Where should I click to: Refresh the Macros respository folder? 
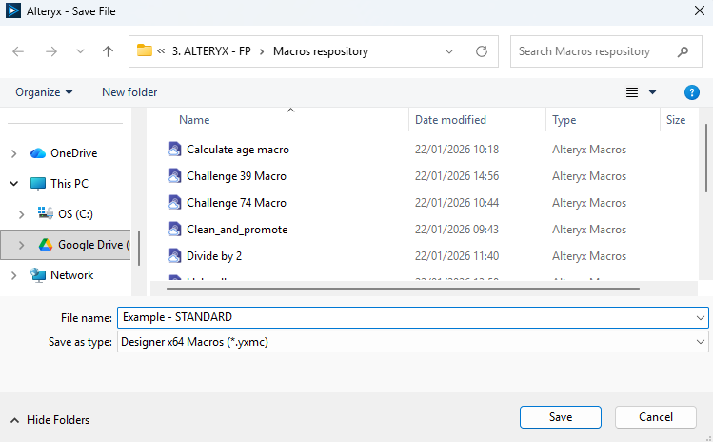click(482, 51)
